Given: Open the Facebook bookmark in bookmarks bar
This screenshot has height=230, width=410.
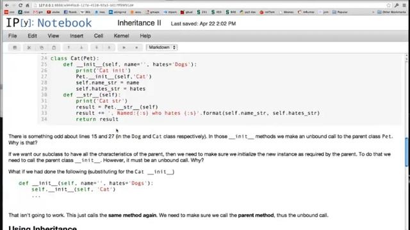Looking at the screenshot, I should (70, 12).
